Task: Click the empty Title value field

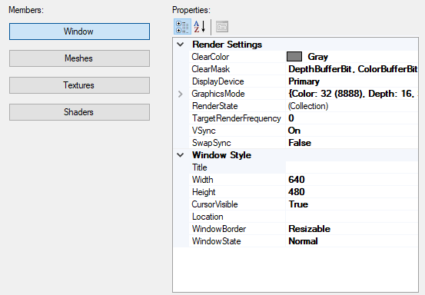Action: (351, 167)
